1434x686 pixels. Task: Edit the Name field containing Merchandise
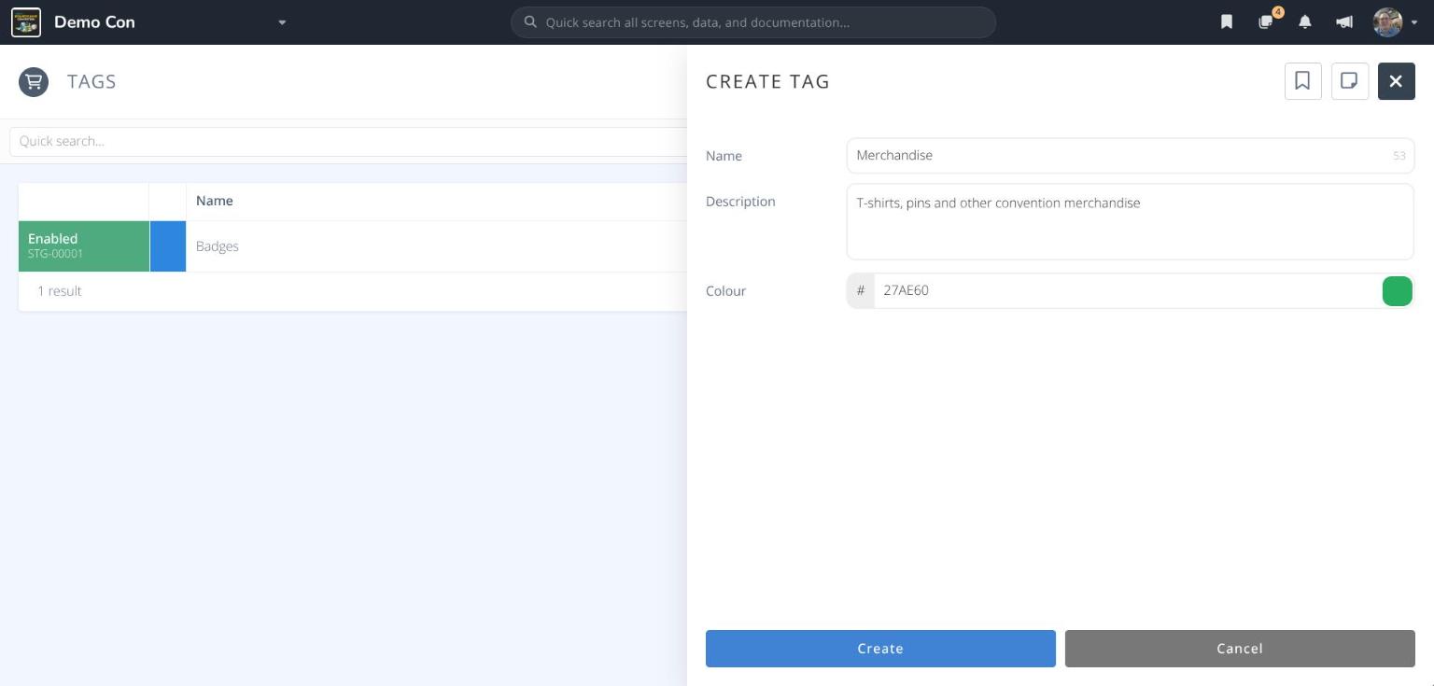tap(1130, 156)
